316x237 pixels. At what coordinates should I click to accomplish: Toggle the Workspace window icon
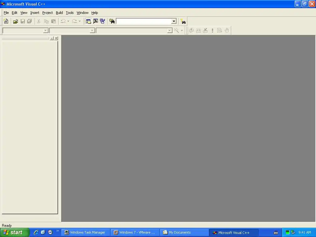[x=88, y=21]
